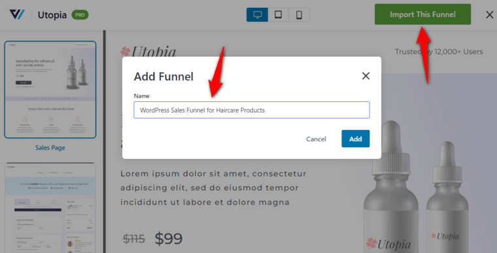The height and width of the screenshot is (253, 497).
Task: Select the desktop preview icon
Action: (x=258, y=14)
